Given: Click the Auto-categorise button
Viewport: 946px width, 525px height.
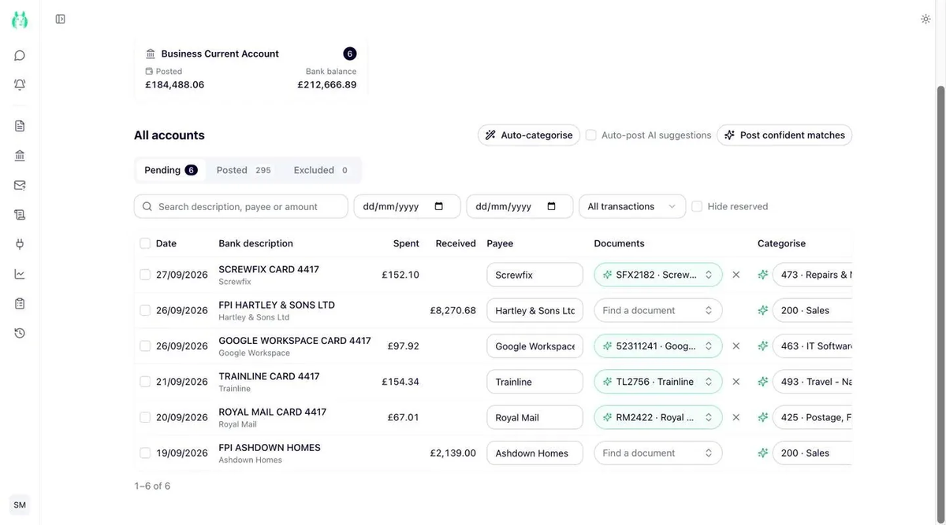Looking at the screenshot, I should 529,135.
